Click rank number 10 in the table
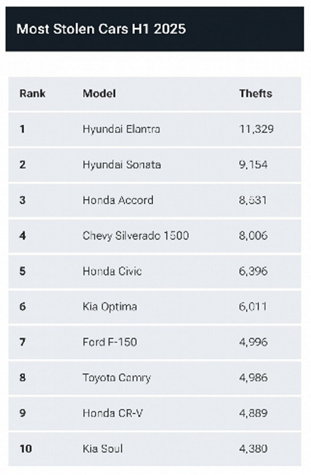 point(25,449)
